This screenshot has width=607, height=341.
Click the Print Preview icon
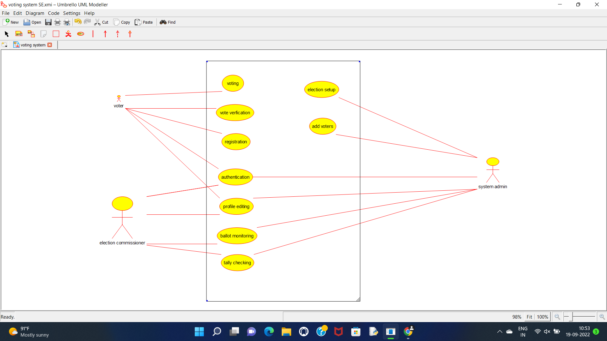[x=67, y=22]
